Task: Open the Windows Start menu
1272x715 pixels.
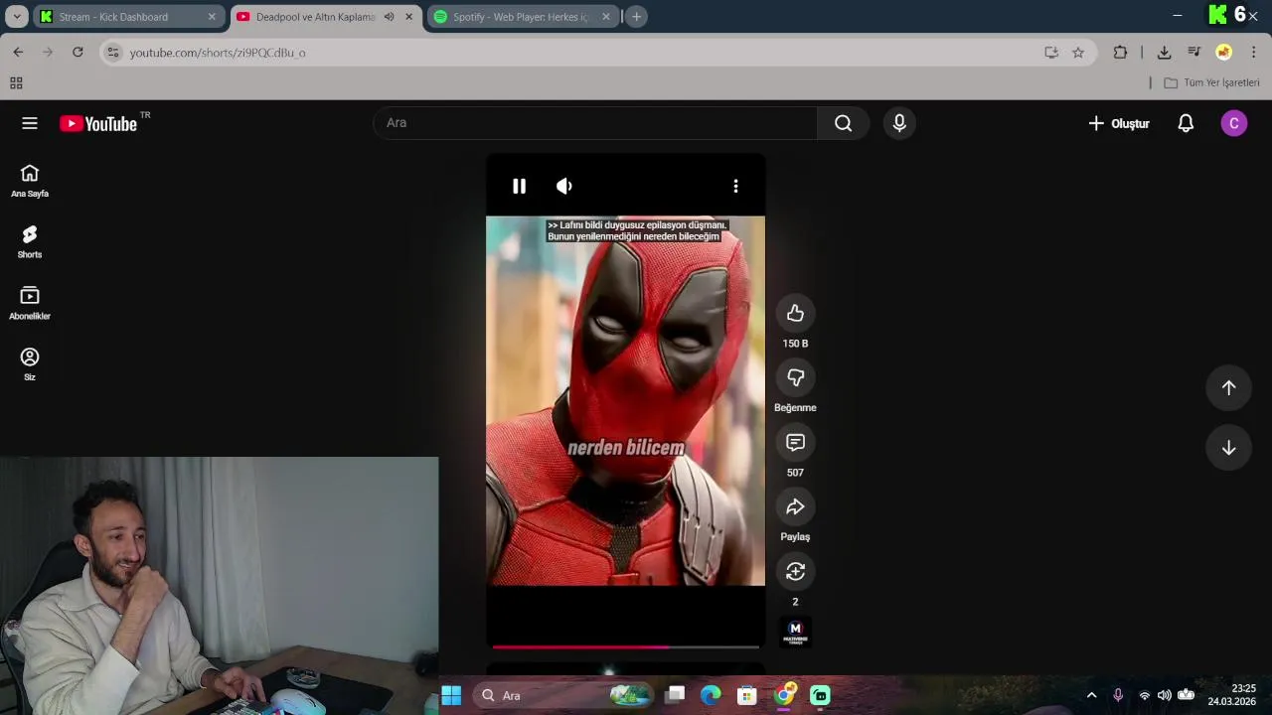Action: (x=451, y=695)
